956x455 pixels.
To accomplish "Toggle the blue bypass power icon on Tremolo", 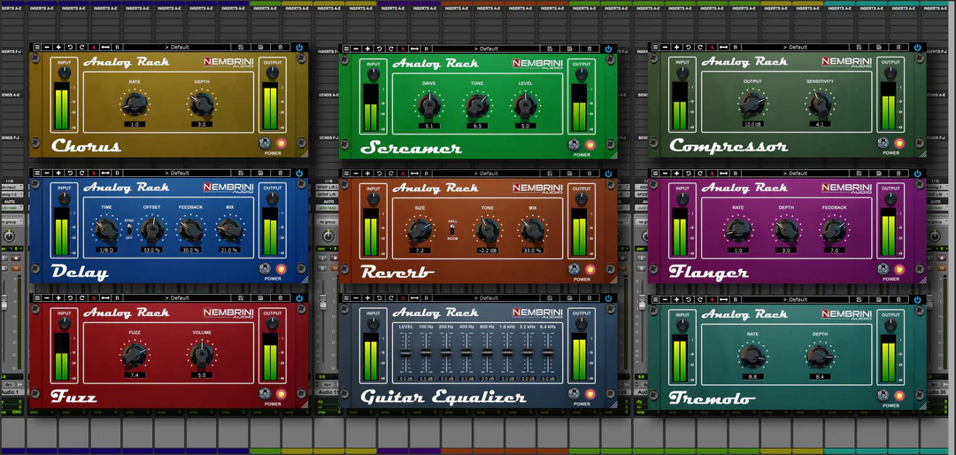I will (x=918, y=298).
